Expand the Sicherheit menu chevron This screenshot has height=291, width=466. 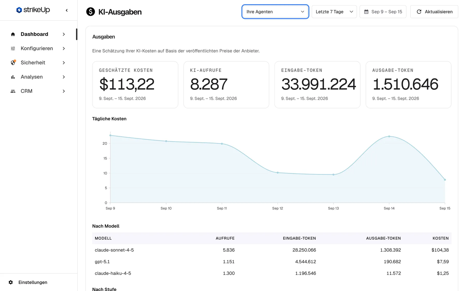tap(64, 63)
